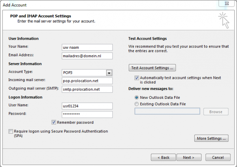Go back with the Back button

pos(163,157)
